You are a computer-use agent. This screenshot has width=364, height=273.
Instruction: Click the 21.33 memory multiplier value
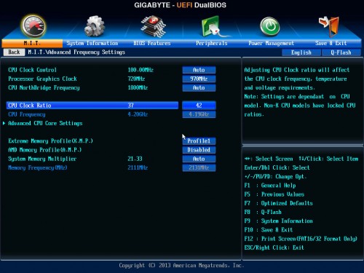[135, 159]
